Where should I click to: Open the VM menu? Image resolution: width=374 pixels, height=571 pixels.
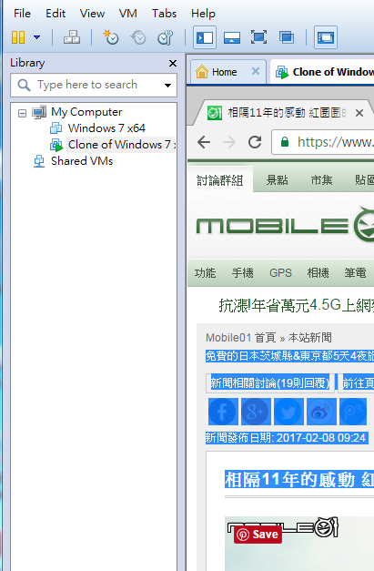(128, 14)
